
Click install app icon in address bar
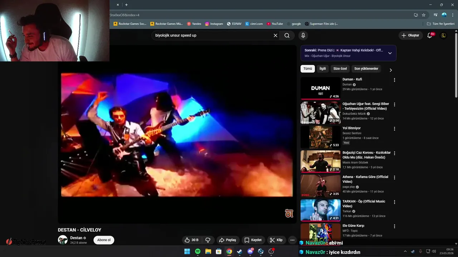(416, 15)
